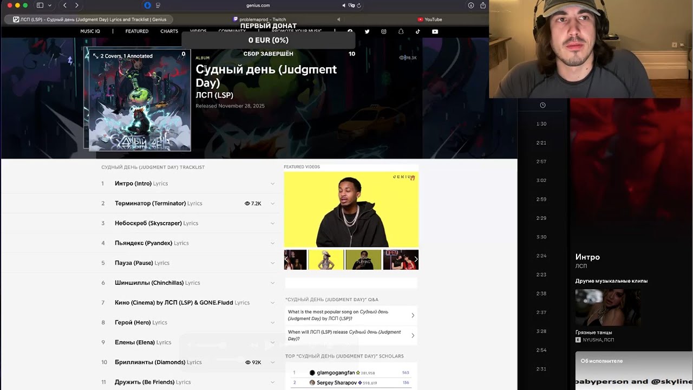Viewport: 693px width, 390px height.
Task: Open Терминатор (Terminator) lyrics link
Action: coord(159,204)
